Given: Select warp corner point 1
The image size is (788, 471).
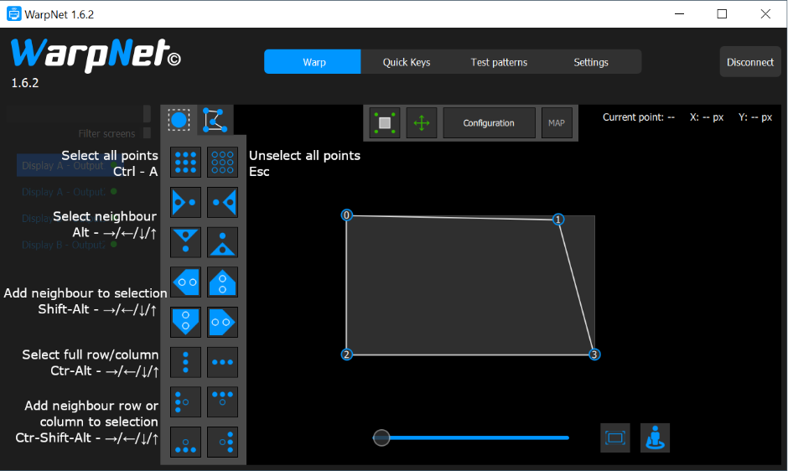Looking at the screenshot, I should pos(557,220).
